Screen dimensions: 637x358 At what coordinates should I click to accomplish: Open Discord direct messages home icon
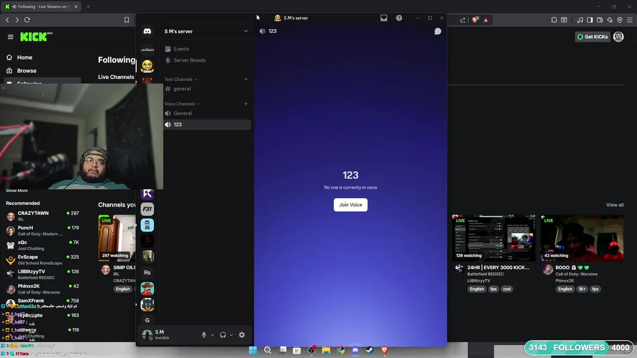click(x=147, y=31)
